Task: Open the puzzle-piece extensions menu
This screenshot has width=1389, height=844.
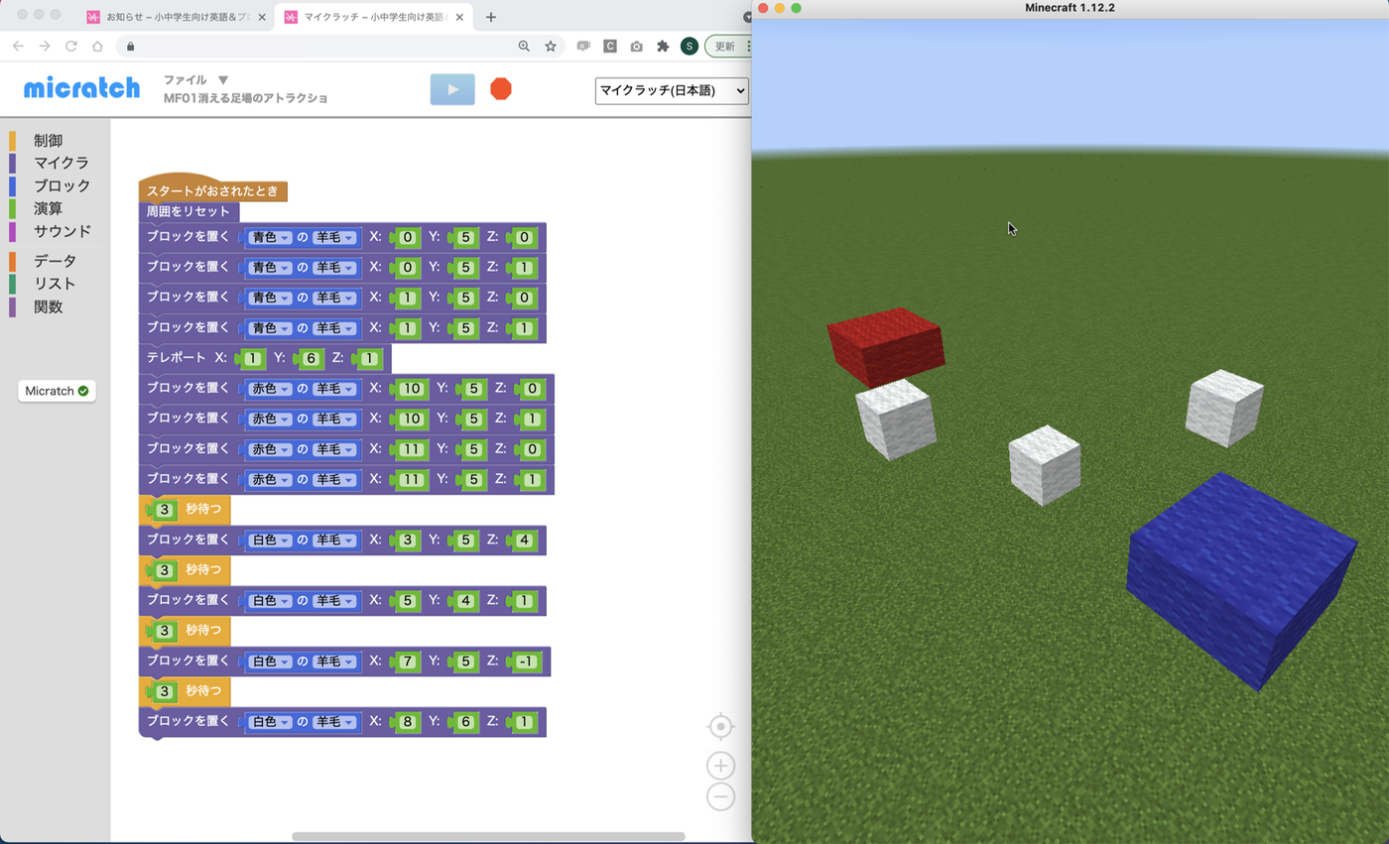Action: point(663,46)
